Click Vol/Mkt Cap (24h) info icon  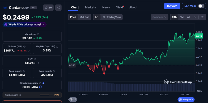(x=57, y=46)
